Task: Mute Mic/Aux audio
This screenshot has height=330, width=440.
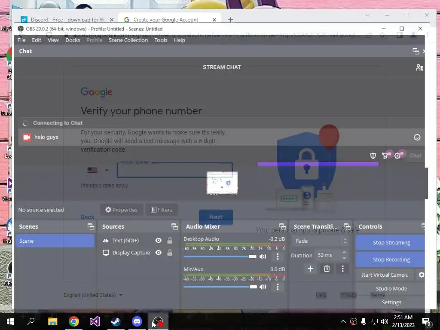Action: (x=263, y=287)
